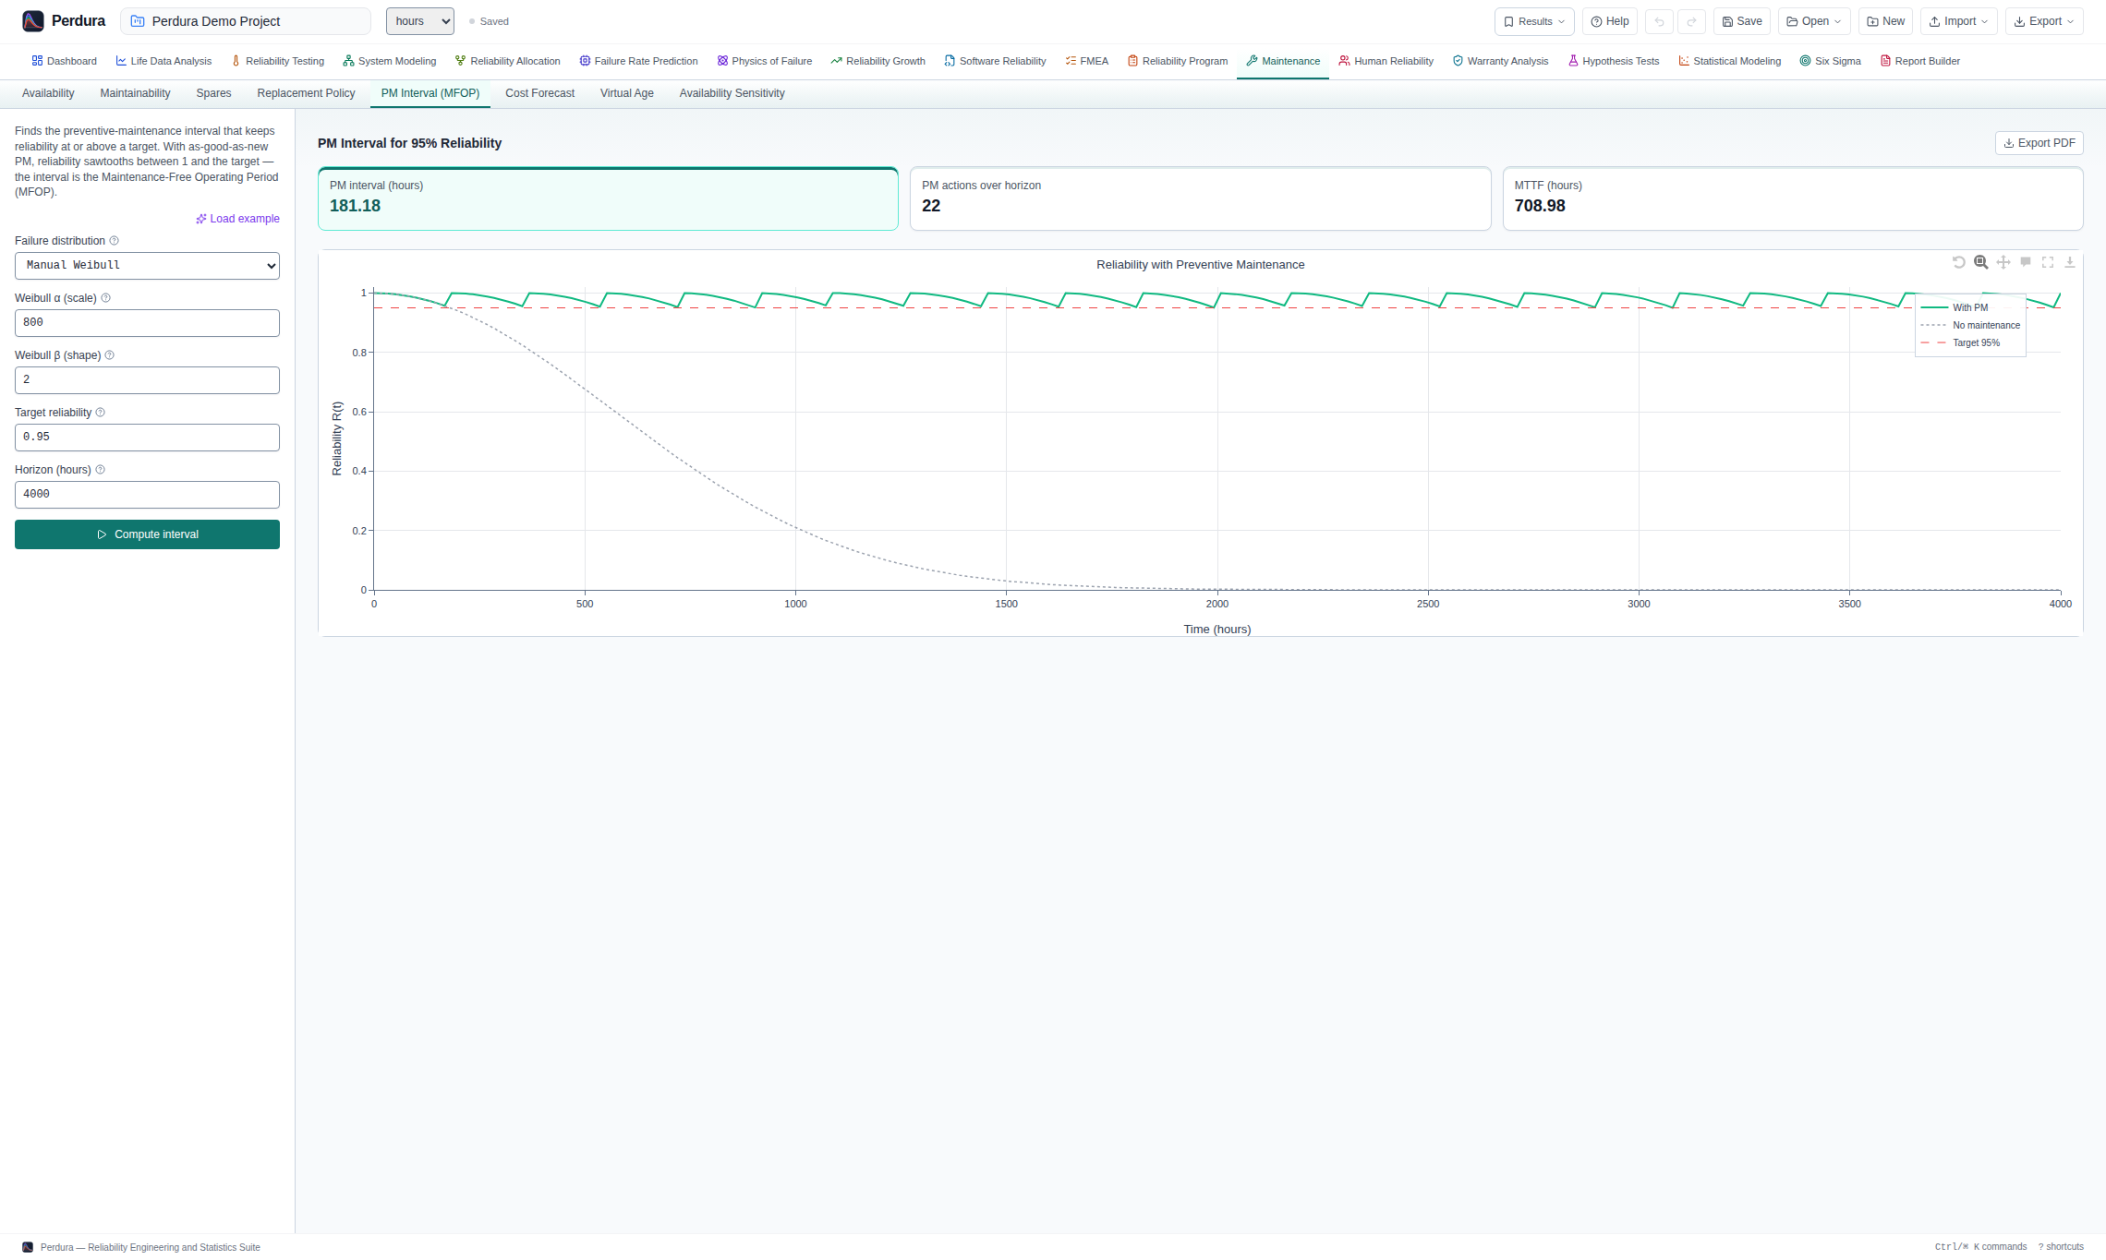The width and height of the screenshot is (2106, 1260).
Task: Click the Load example link
Action: [237, 219]
